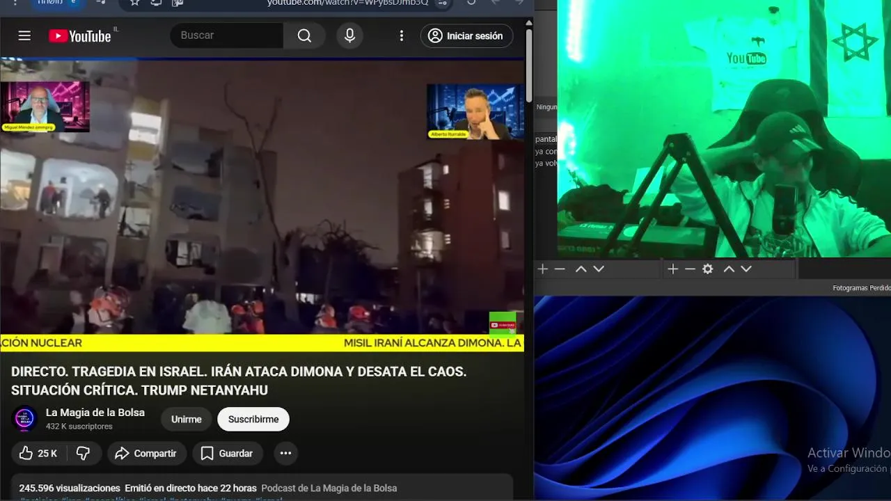
Task: Add a scene with OBS scenes plus
Action: point(543,269)
